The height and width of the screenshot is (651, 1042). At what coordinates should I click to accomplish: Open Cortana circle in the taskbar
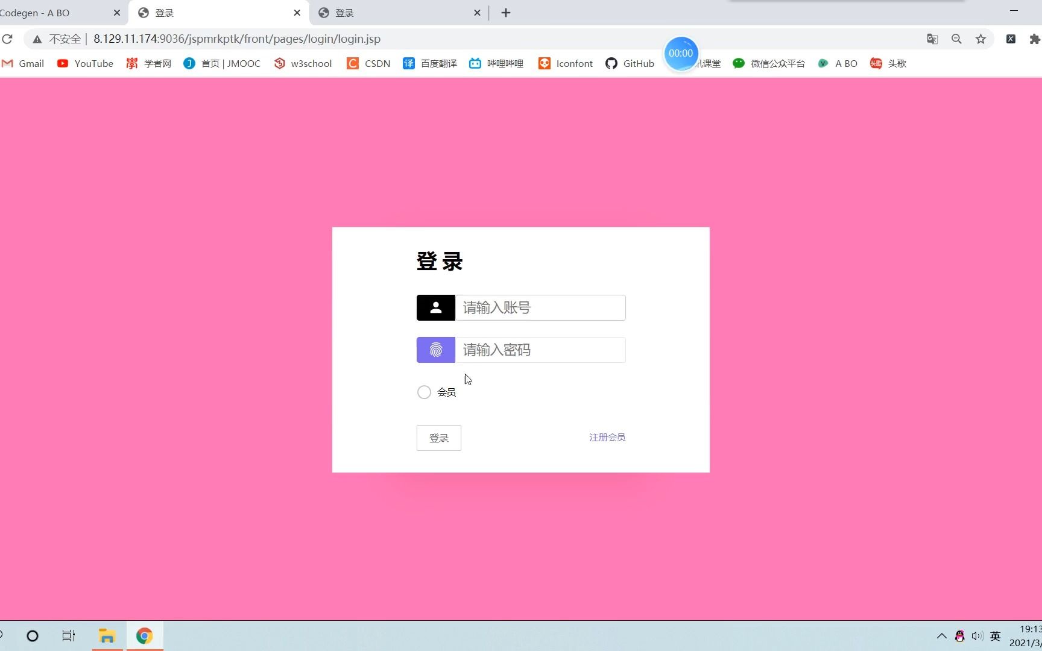(33, 636)
